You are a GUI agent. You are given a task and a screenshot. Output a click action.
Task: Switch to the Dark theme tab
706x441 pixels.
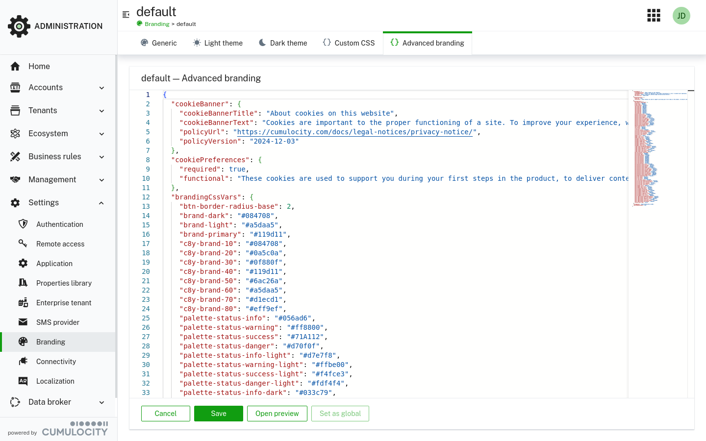[x=283, y=43]
